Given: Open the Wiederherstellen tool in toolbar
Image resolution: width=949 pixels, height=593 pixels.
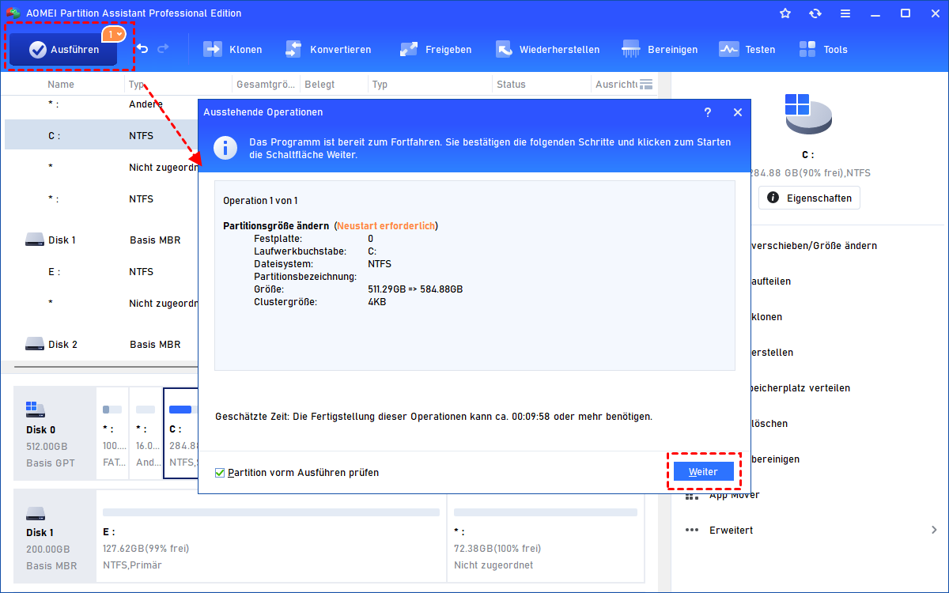Looking at the screenshot, I should [x=547, y=49].
